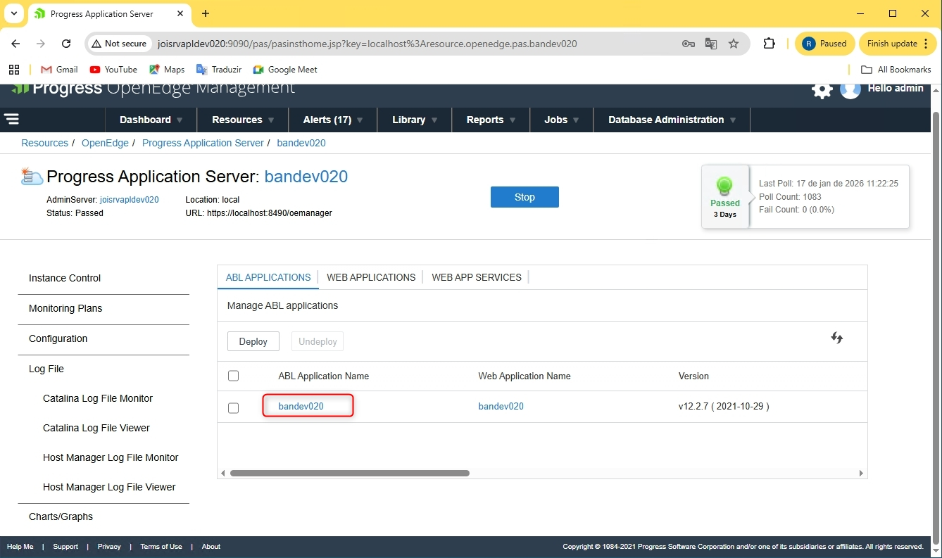942x558 pixels.
Task: Open Configuration in the sidebar
Action: click(x=58, y=338)
